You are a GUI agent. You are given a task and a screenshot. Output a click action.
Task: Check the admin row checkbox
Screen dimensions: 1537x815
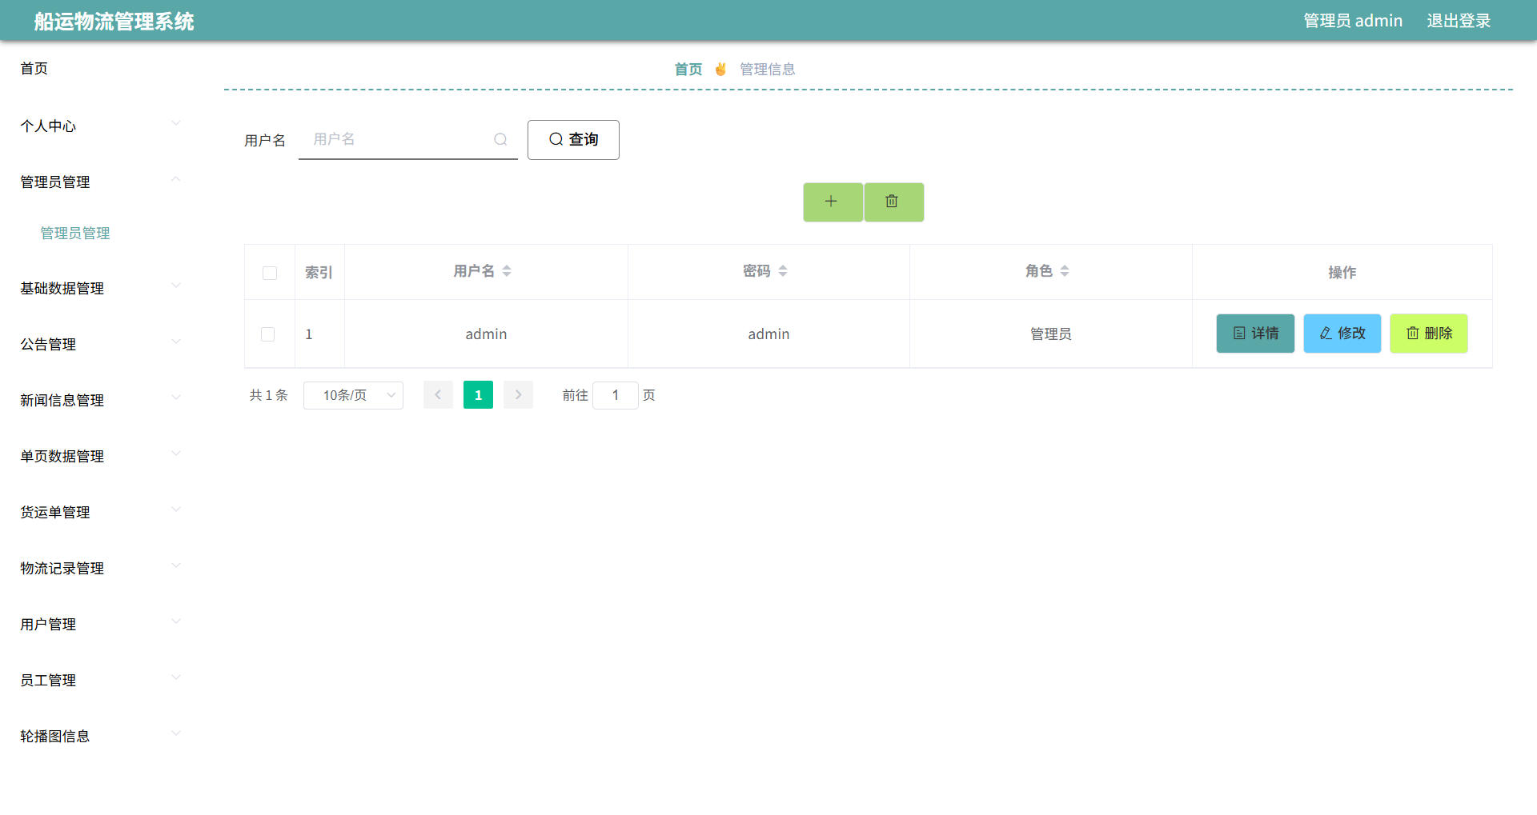(x=268, y=334)
